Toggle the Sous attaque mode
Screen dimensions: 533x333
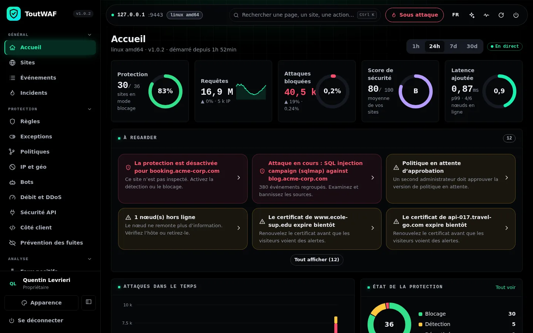point(415,15)
